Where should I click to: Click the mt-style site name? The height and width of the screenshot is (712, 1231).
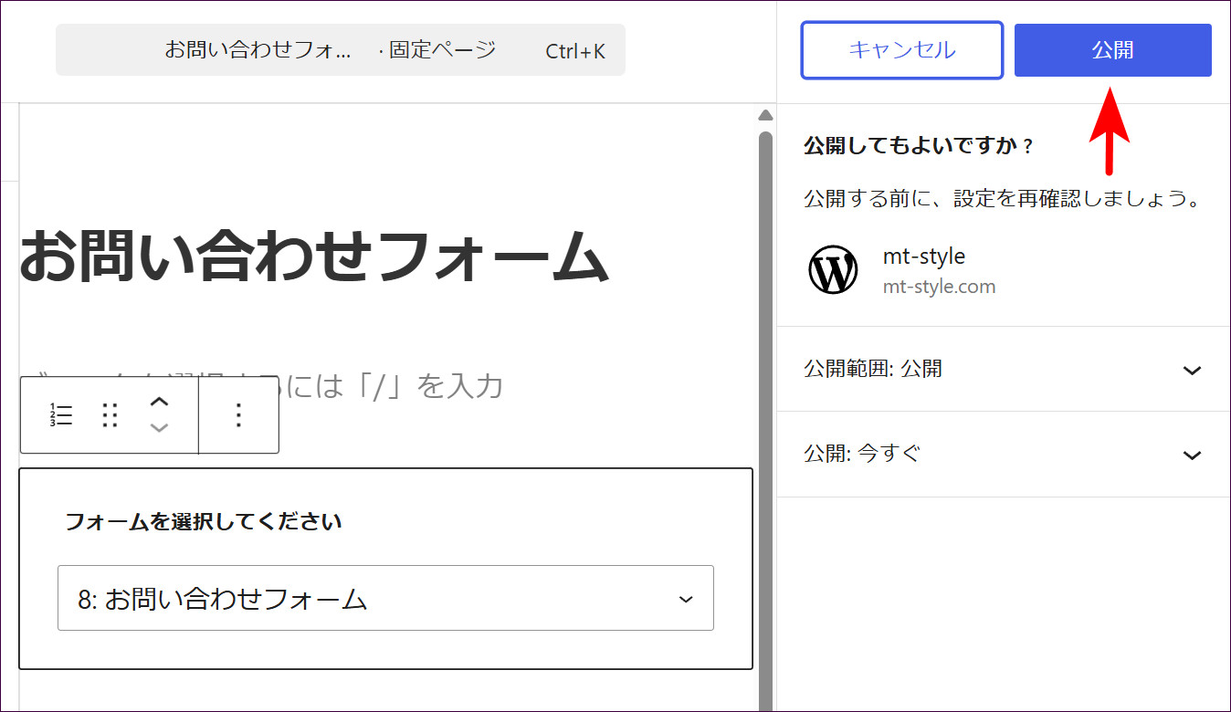[924, 257]
